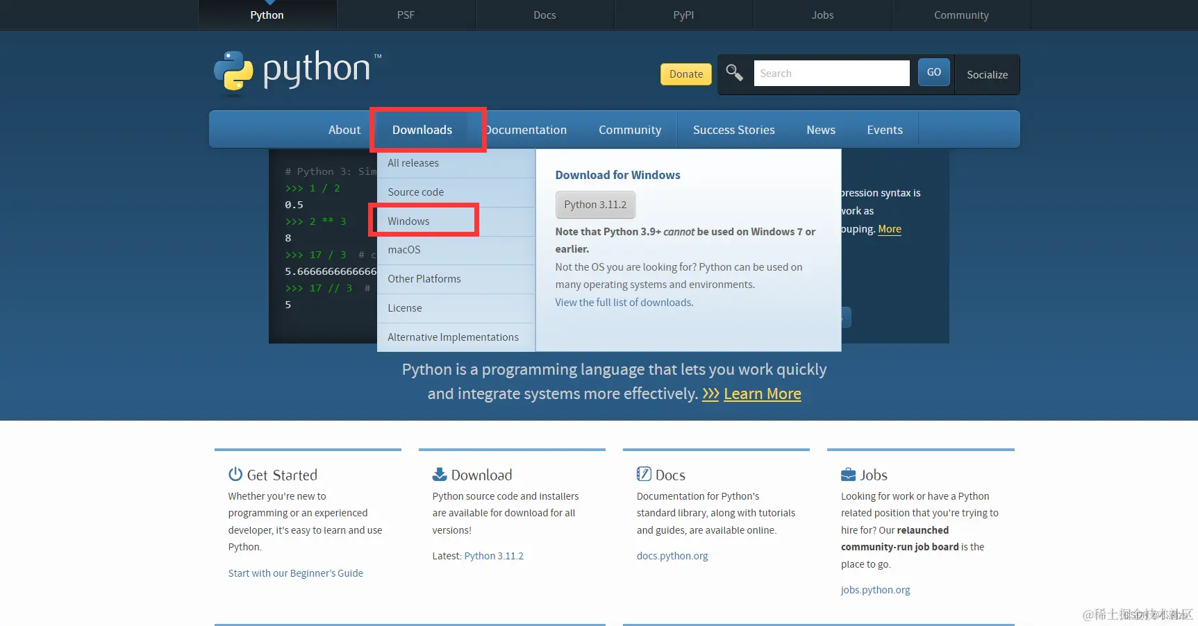The image size is (1198, 626).
Task: Open Community in the main navigation
Action: pos(630,130)
